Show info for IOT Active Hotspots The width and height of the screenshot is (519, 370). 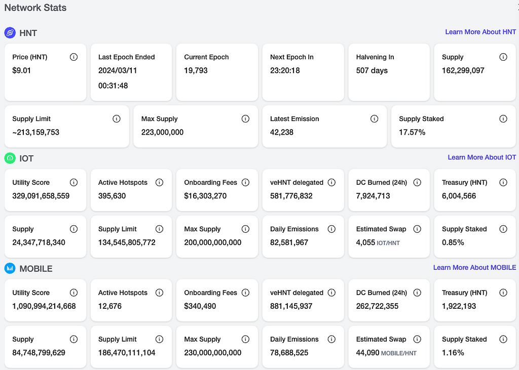(x=159, y=182)
